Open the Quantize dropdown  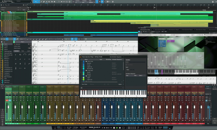(x=78, y=2)
